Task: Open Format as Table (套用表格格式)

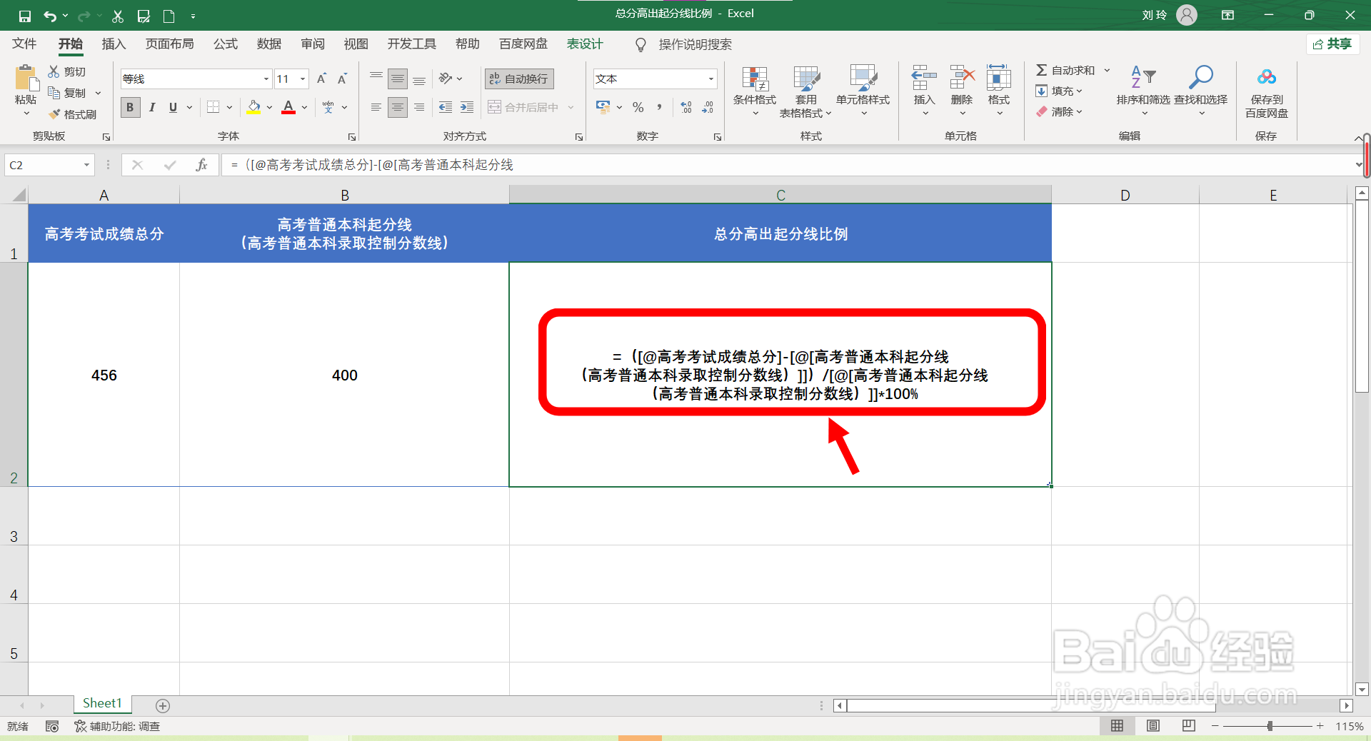Action: [806, 91]
